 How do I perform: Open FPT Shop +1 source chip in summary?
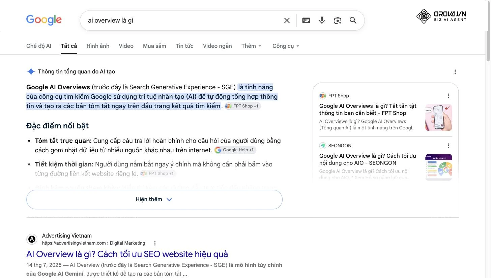242,106
